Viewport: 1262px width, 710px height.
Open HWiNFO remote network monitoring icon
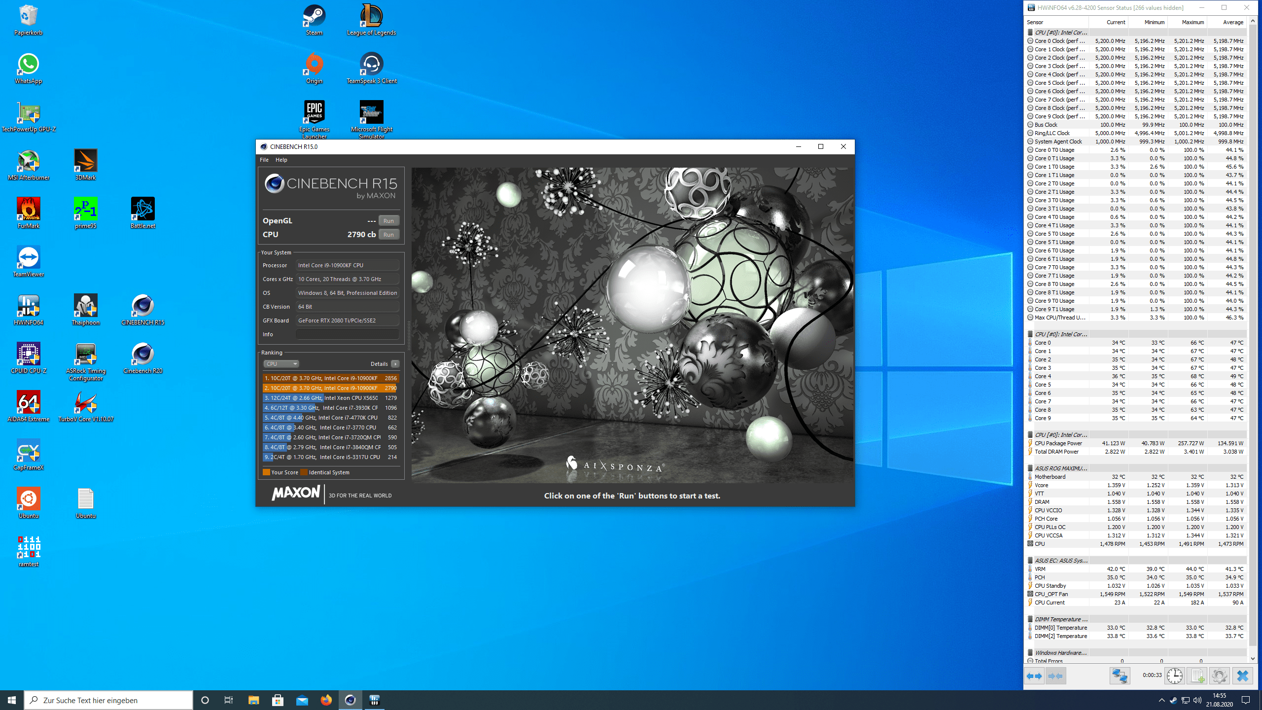(x=1120, y=676)
